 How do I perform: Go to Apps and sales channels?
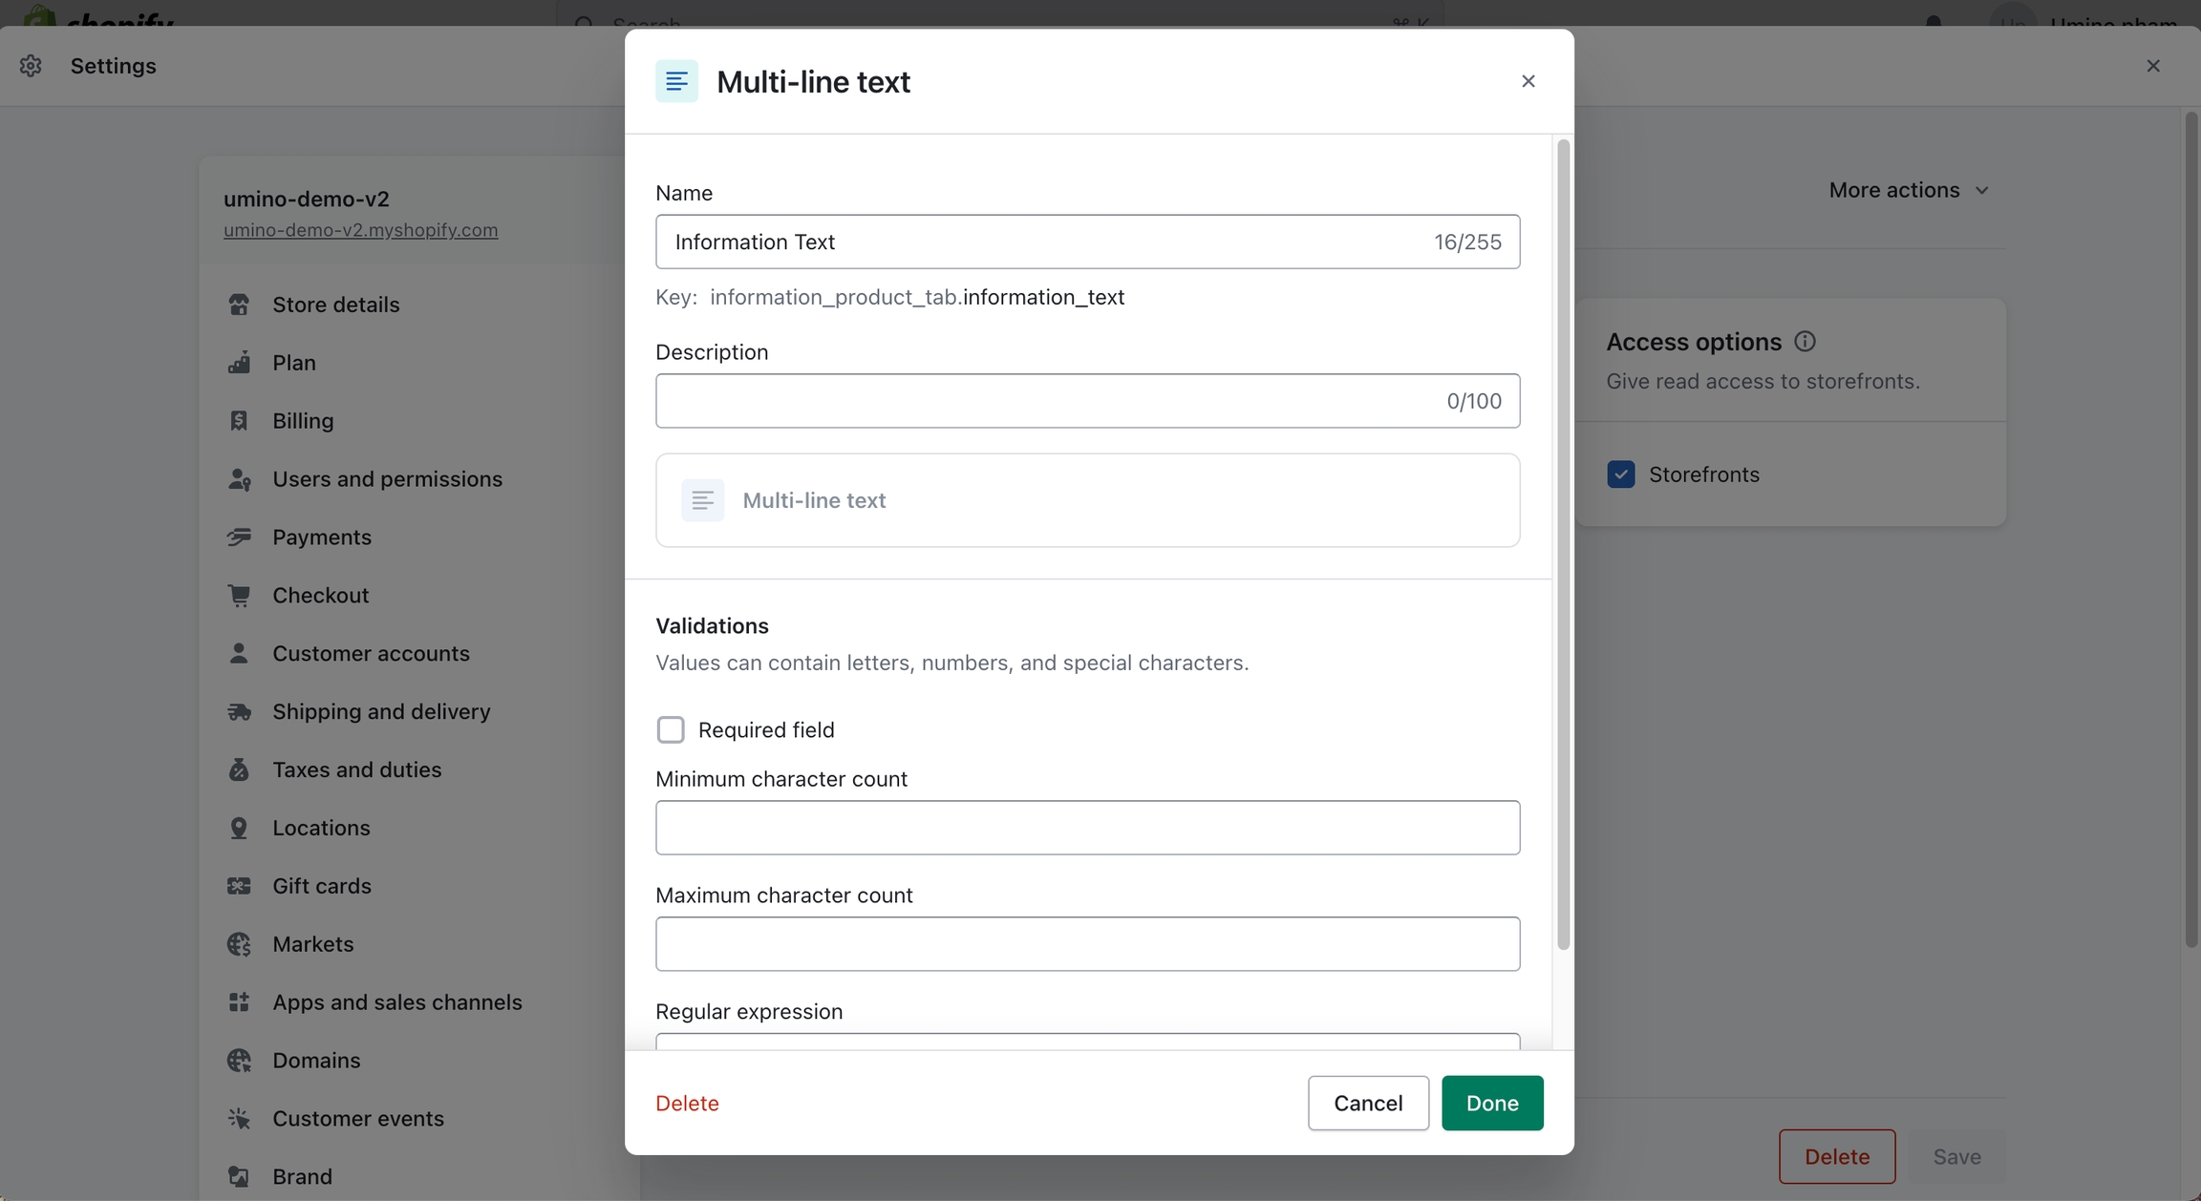coord(396,1002)
